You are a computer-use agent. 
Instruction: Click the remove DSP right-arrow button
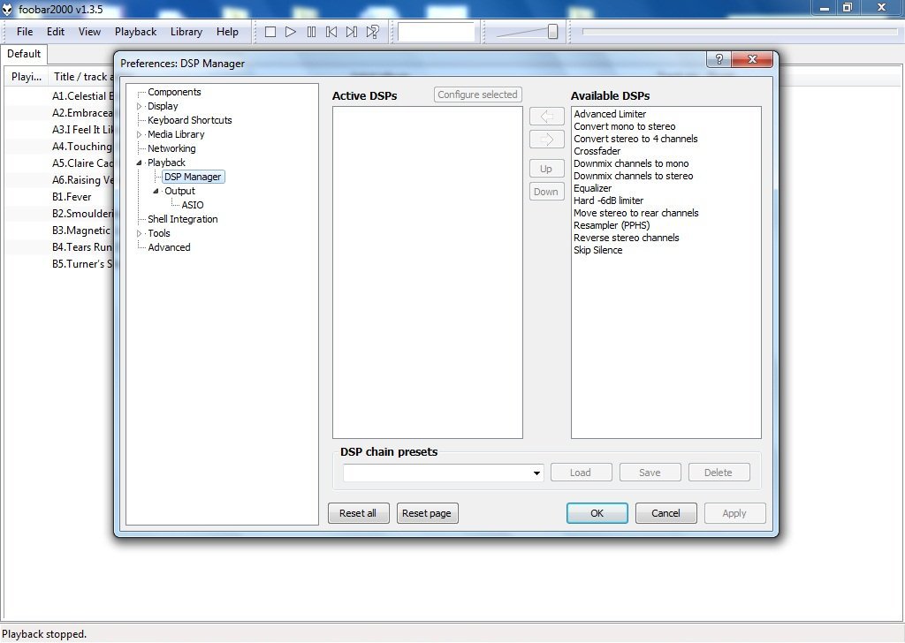[x=546, y=140]
